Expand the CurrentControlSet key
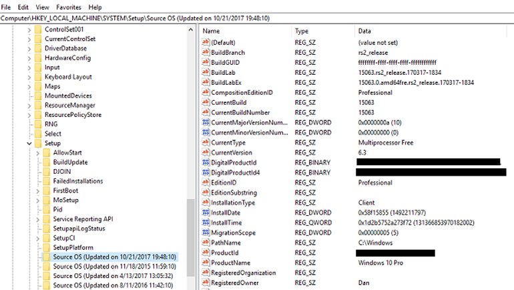 [x=29, y=39]
